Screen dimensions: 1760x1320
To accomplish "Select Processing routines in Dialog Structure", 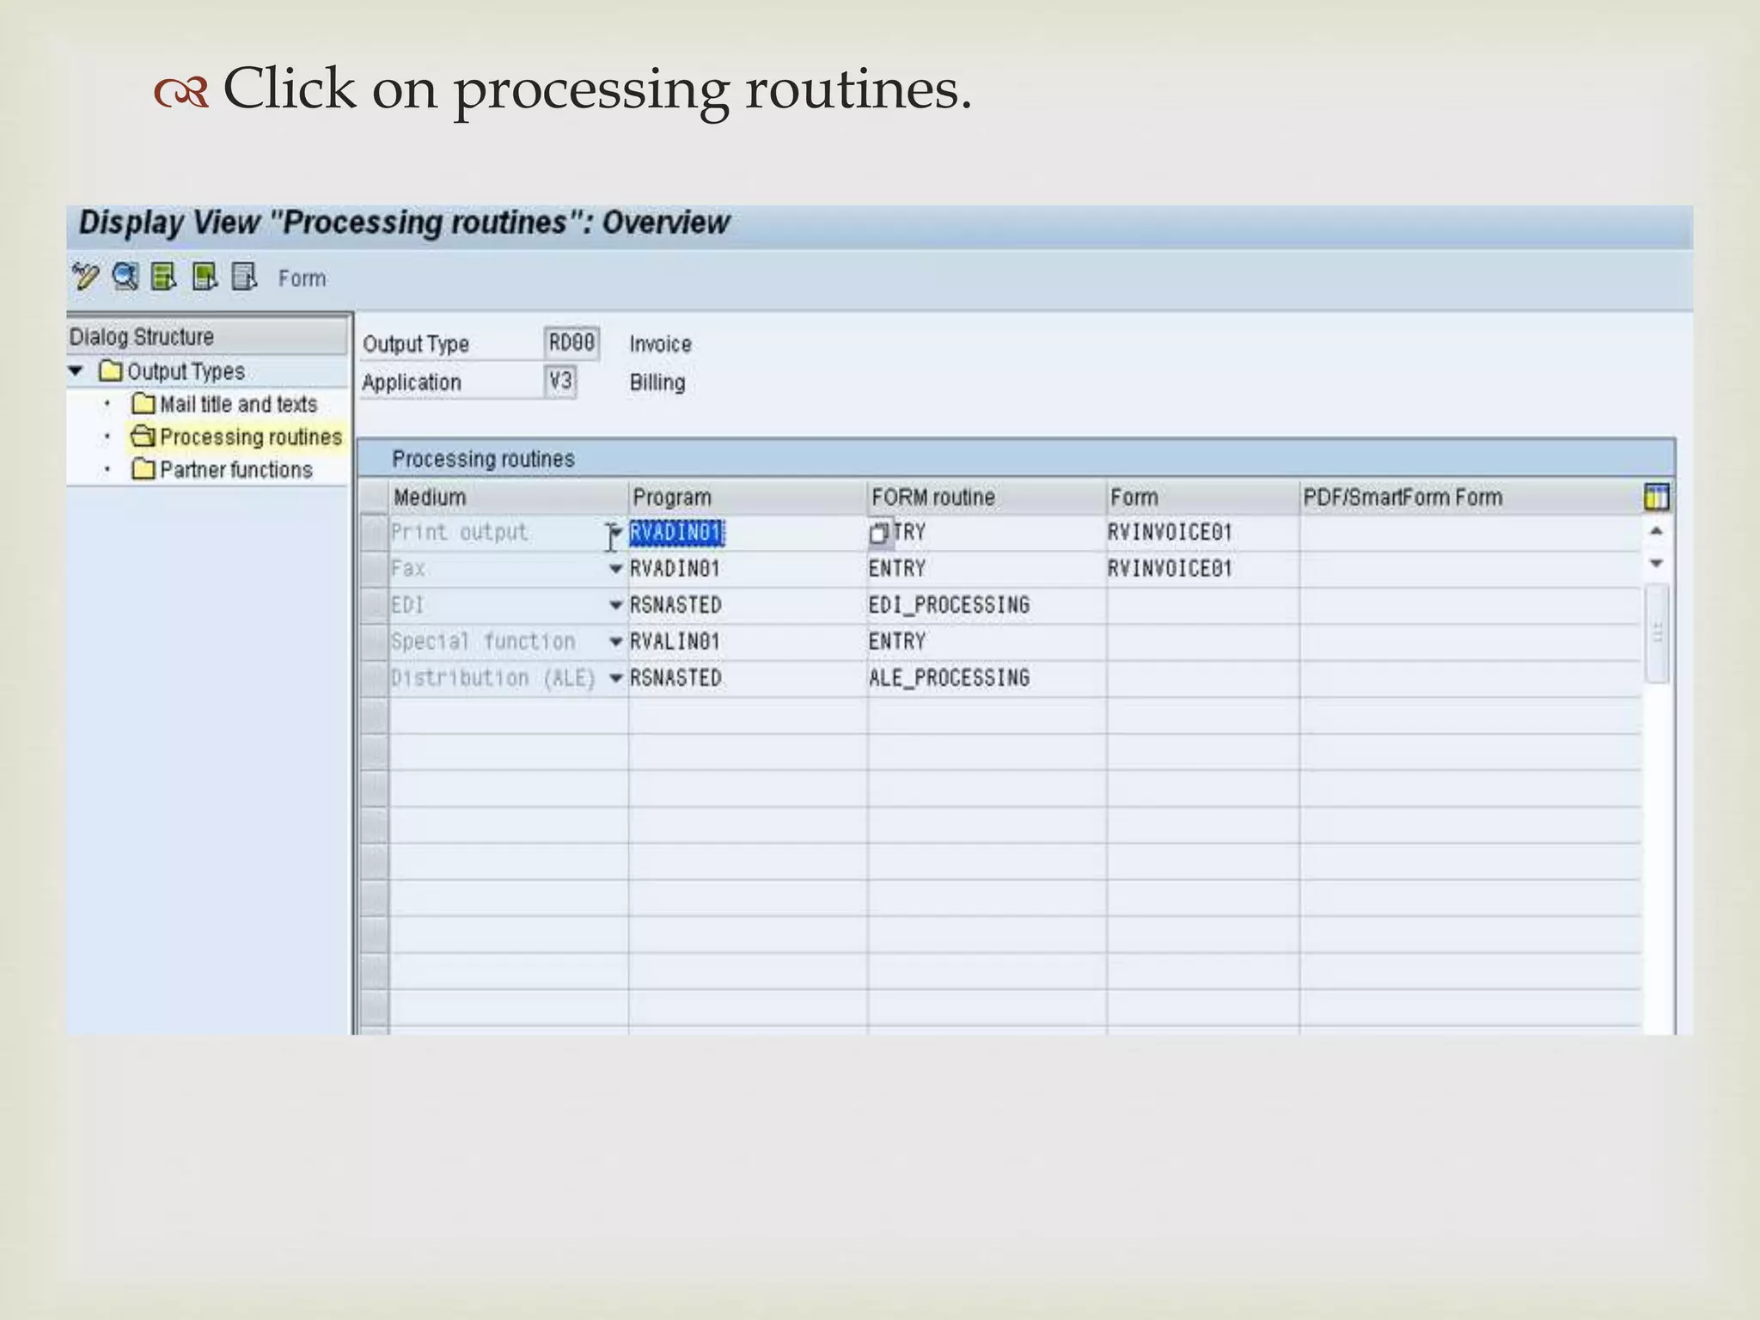I will (x=250, y=437).
